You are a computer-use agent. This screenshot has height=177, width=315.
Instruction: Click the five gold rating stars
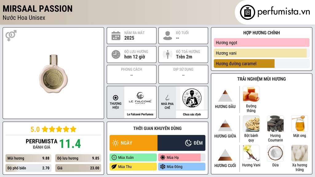click(x=59, y=129)
